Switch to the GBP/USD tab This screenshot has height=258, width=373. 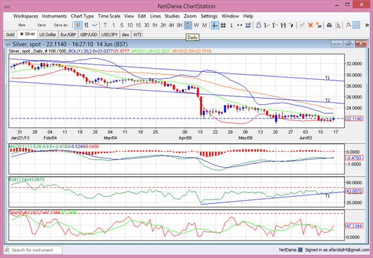(x=89, y=35)
